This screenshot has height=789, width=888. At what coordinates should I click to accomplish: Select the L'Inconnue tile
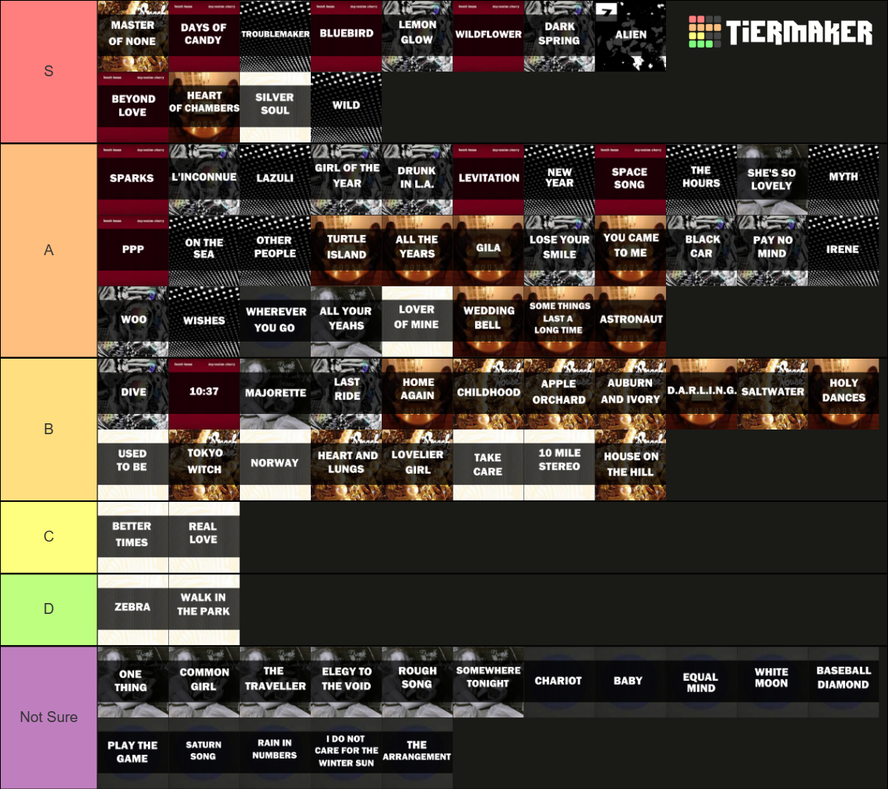pos(204,179)
